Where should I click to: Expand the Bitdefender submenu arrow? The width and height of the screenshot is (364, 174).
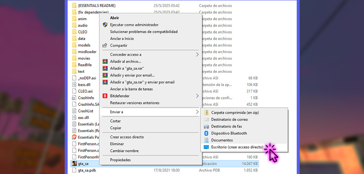point(197,96)
